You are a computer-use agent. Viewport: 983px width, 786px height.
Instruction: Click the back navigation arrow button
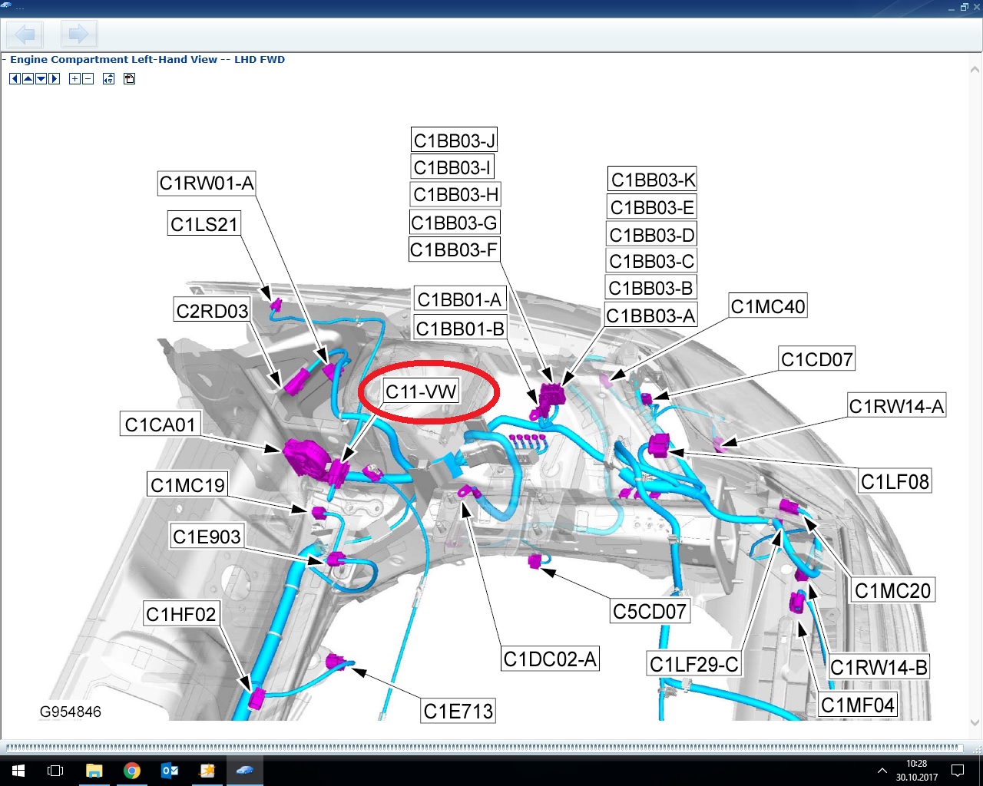tap(25, 35)
